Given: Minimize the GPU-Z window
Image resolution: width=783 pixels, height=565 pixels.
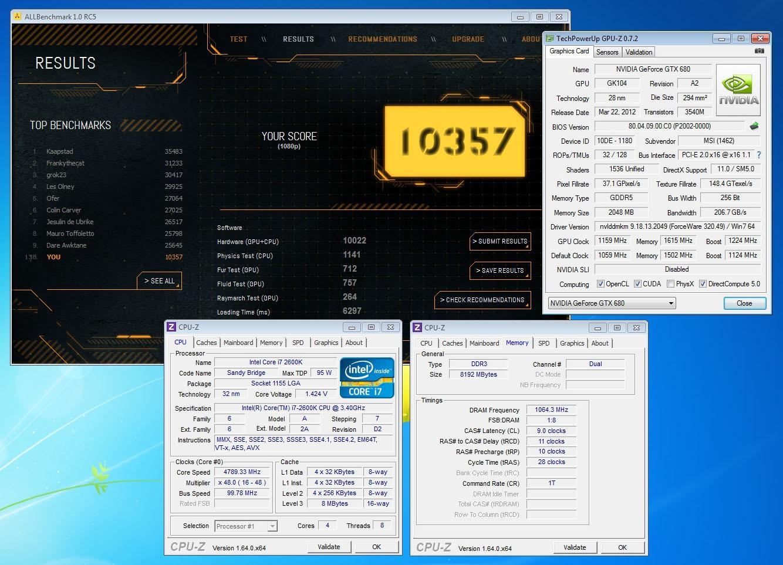Looking at the screenshot, I should point(722,39).
